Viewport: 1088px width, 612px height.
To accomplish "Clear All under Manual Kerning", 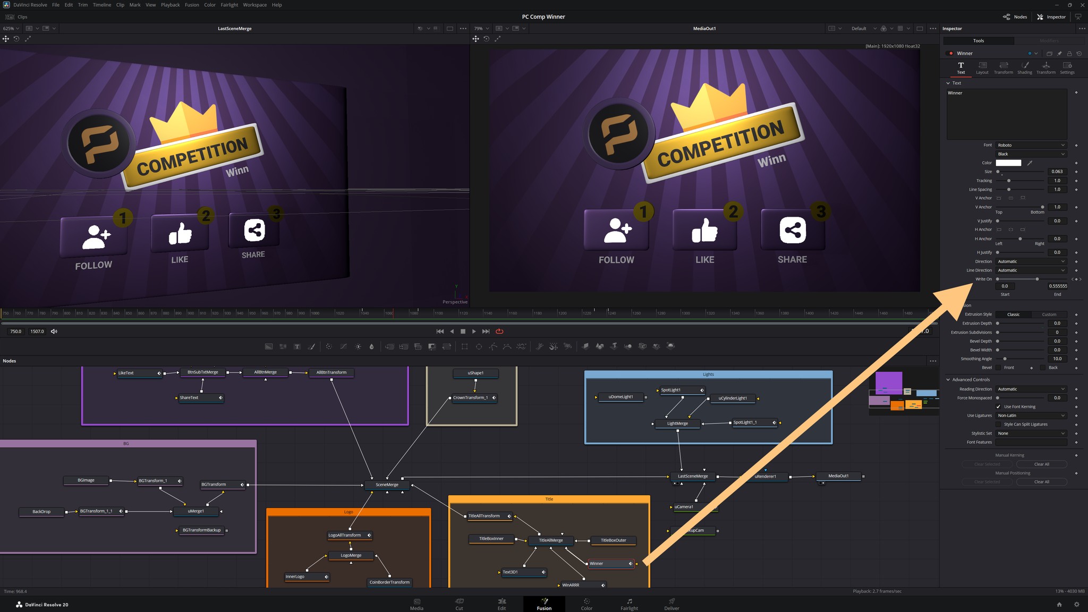I will click(1041, 464).
